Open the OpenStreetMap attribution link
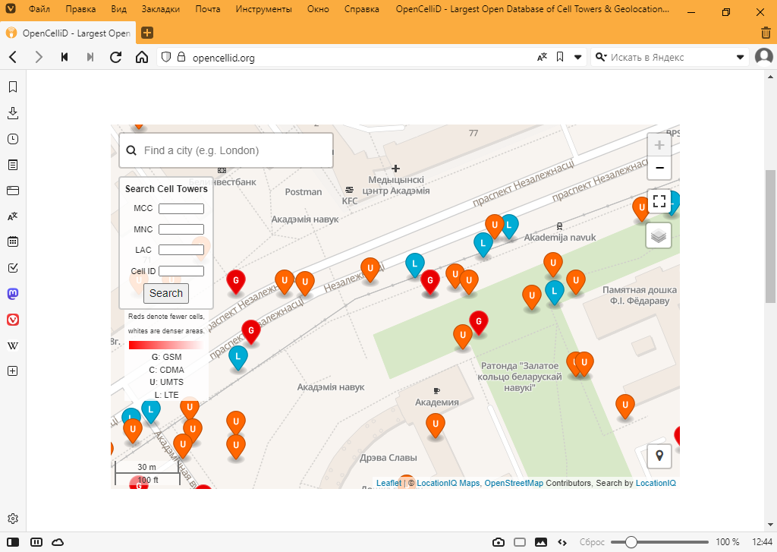Screen dimensions: 777x552 (514, 483)
